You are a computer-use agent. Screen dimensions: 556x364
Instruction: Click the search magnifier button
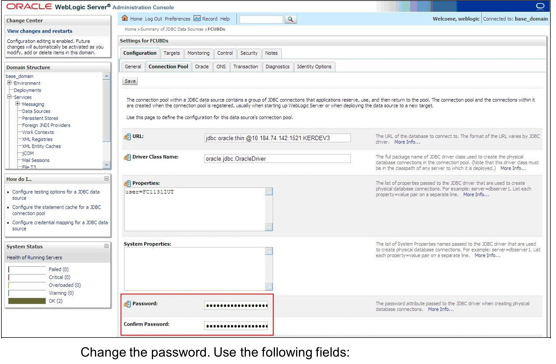pyautogui.click(x=290, y=19)
